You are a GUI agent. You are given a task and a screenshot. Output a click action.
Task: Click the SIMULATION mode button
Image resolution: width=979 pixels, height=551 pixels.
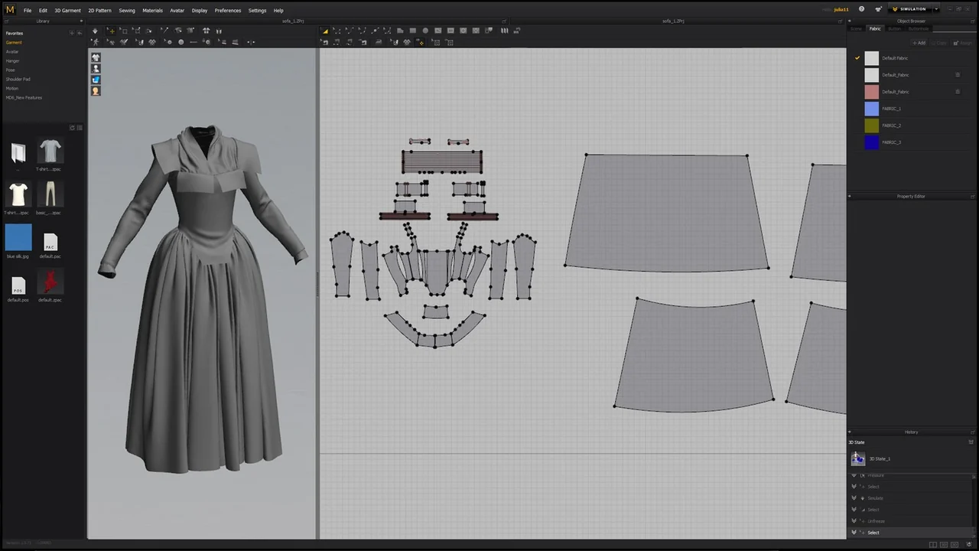911,9
